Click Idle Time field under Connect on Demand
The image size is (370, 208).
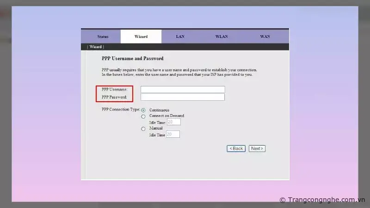tap(173, 122)
